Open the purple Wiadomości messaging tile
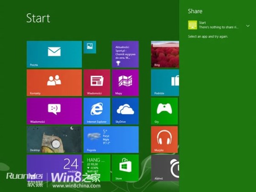 pyautogui.click(x=54, y=111)
